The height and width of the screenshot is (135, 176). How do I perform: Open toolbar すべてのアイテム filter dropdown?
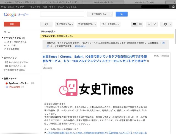coord(65,24)
